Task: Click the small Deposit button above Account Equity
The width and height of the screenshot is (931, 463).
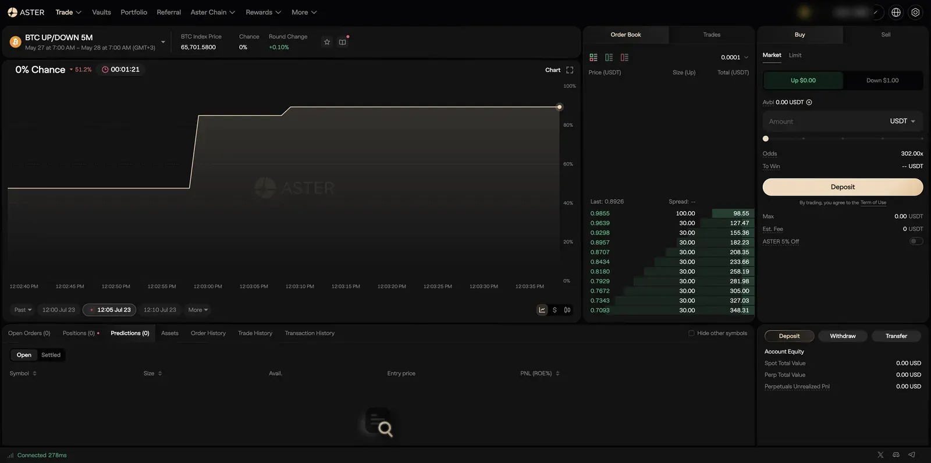Action: tap(789, 336)
